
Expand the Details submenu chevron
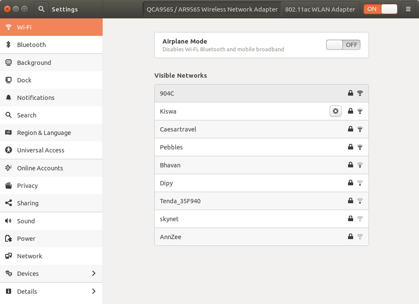pos(94,292)
